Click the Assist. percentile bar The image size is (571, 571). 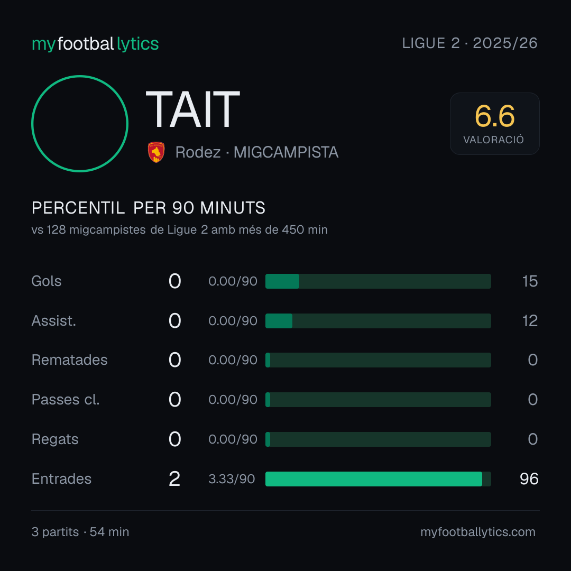378,321
